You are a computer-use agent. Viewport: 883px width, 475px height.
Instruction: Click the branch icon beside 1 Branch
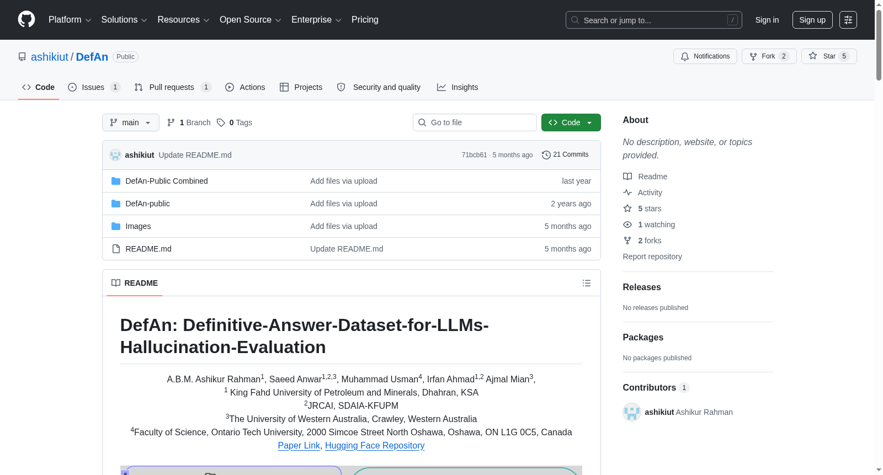coord(171,122)
